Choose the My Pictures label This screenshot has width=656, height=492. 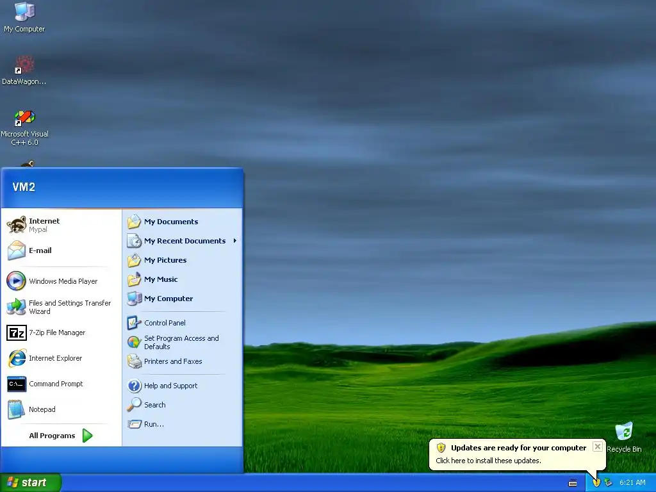(165, 260)
